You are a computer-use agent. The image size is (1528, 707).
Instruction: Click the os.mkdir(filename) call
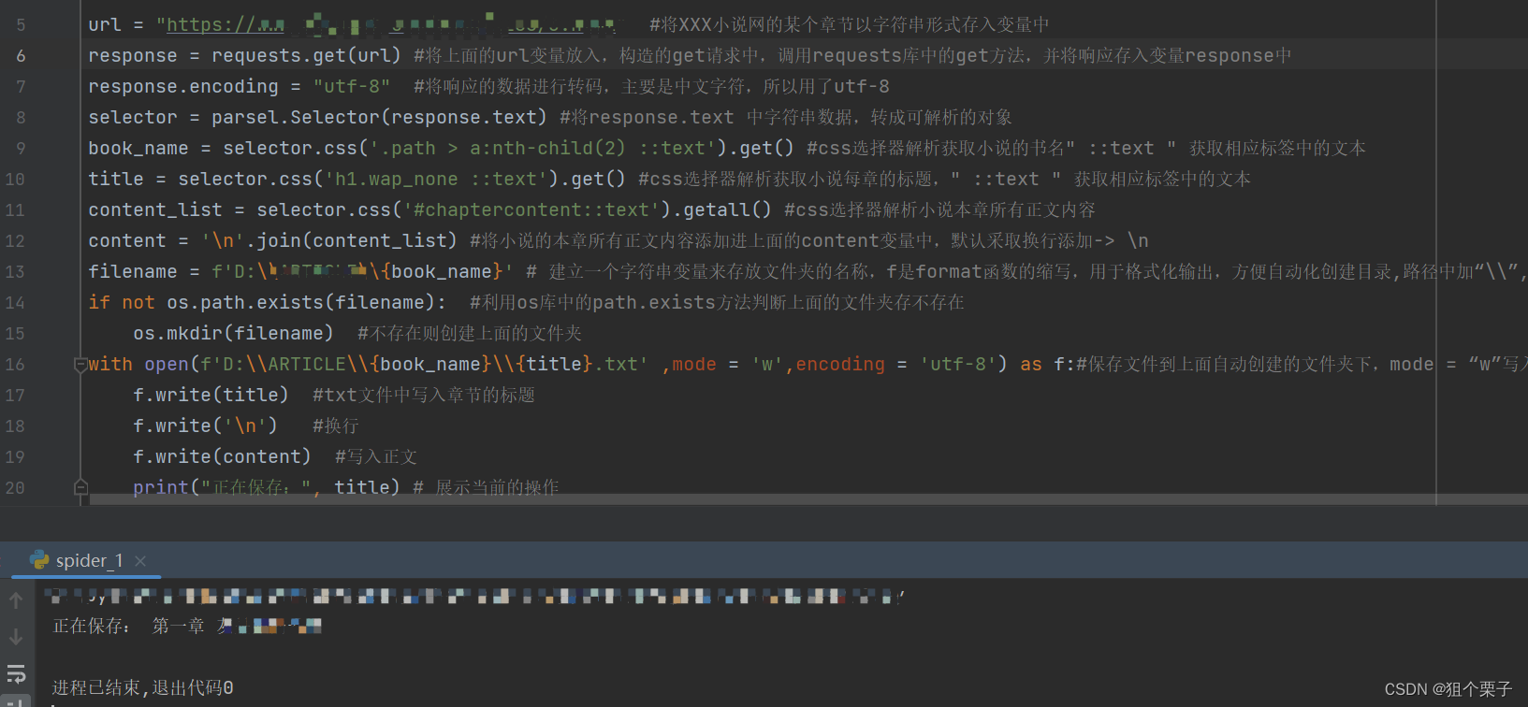234,333
